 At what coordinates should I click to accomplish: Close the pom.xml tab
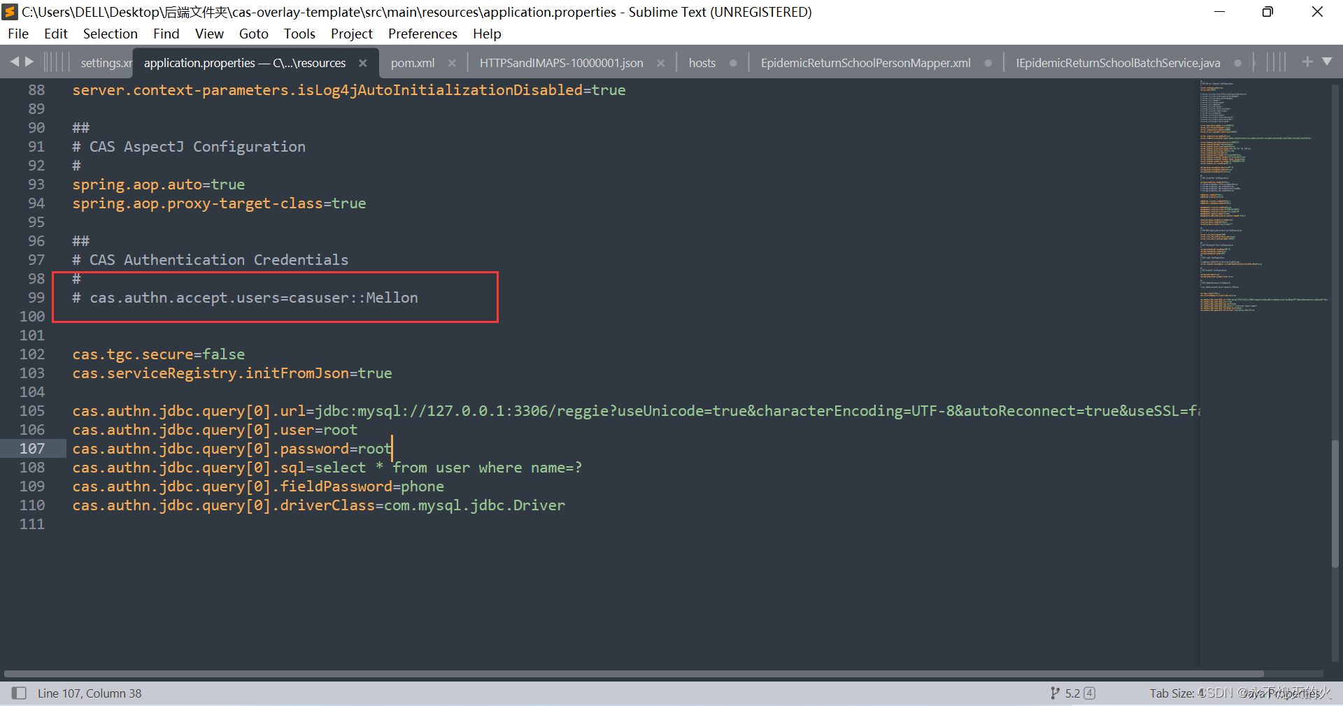point(452,63)
